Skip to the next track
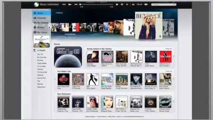This screenshot has width=213, height=120. pyautogui.click(x=76, y=4)
